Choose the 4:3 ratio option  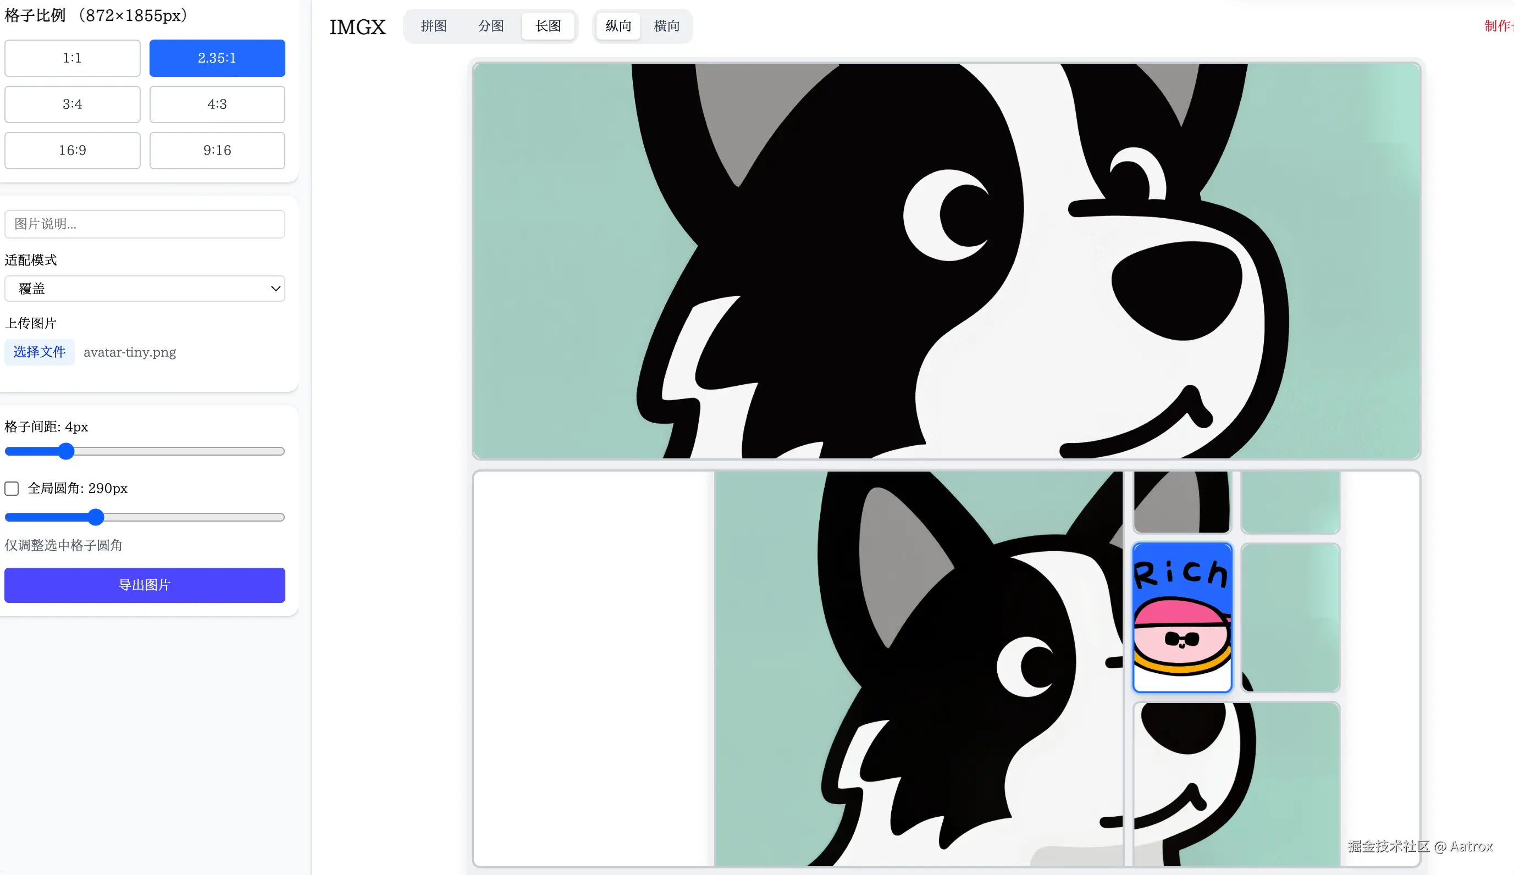tap(217, 104)
